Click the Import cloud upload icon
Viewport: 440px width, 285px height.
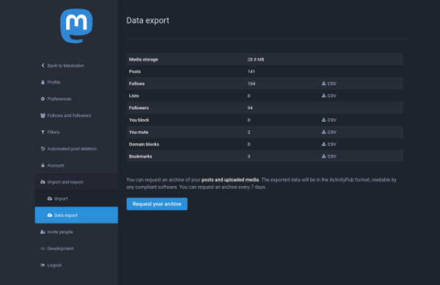(x=50, y=198)
